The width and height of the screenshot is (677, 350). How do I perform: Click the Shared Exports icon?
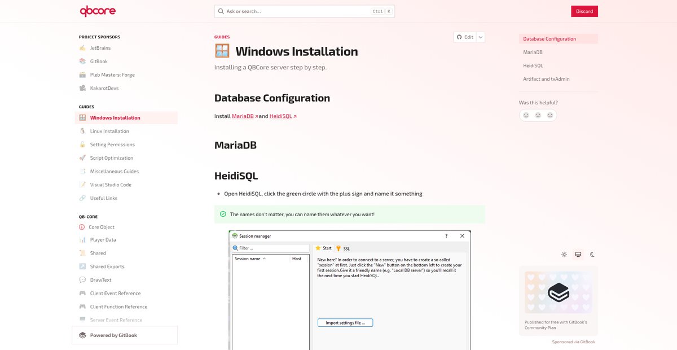coord(82,266)
